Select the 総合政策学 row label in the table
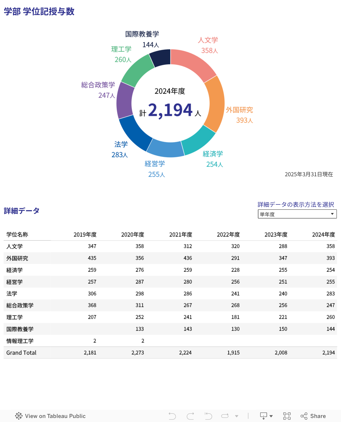 tap(20, 305)
